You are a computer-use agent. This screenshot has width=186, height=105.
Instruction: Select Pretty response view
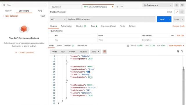coord(54,52)
